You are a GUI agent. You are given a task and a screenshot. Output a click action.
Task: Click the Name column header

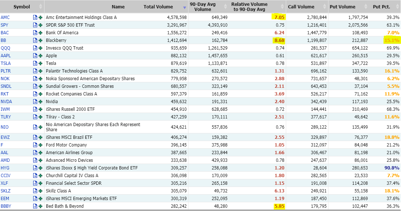(118, 7)
